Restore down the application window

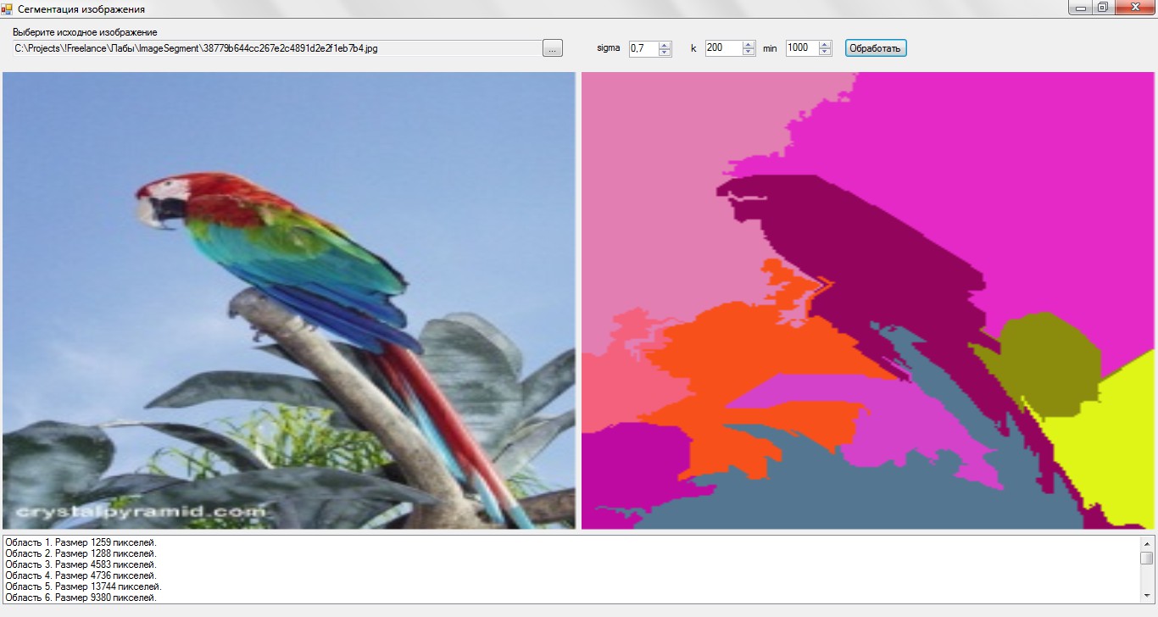1103,8
